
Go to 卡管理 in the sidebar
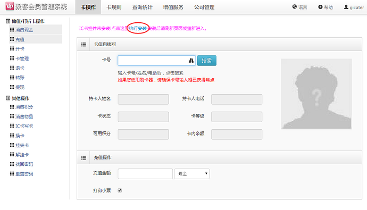click(22, 58)
